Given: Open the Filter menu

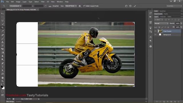Looking at the screenshot, I should click(43, 2).
